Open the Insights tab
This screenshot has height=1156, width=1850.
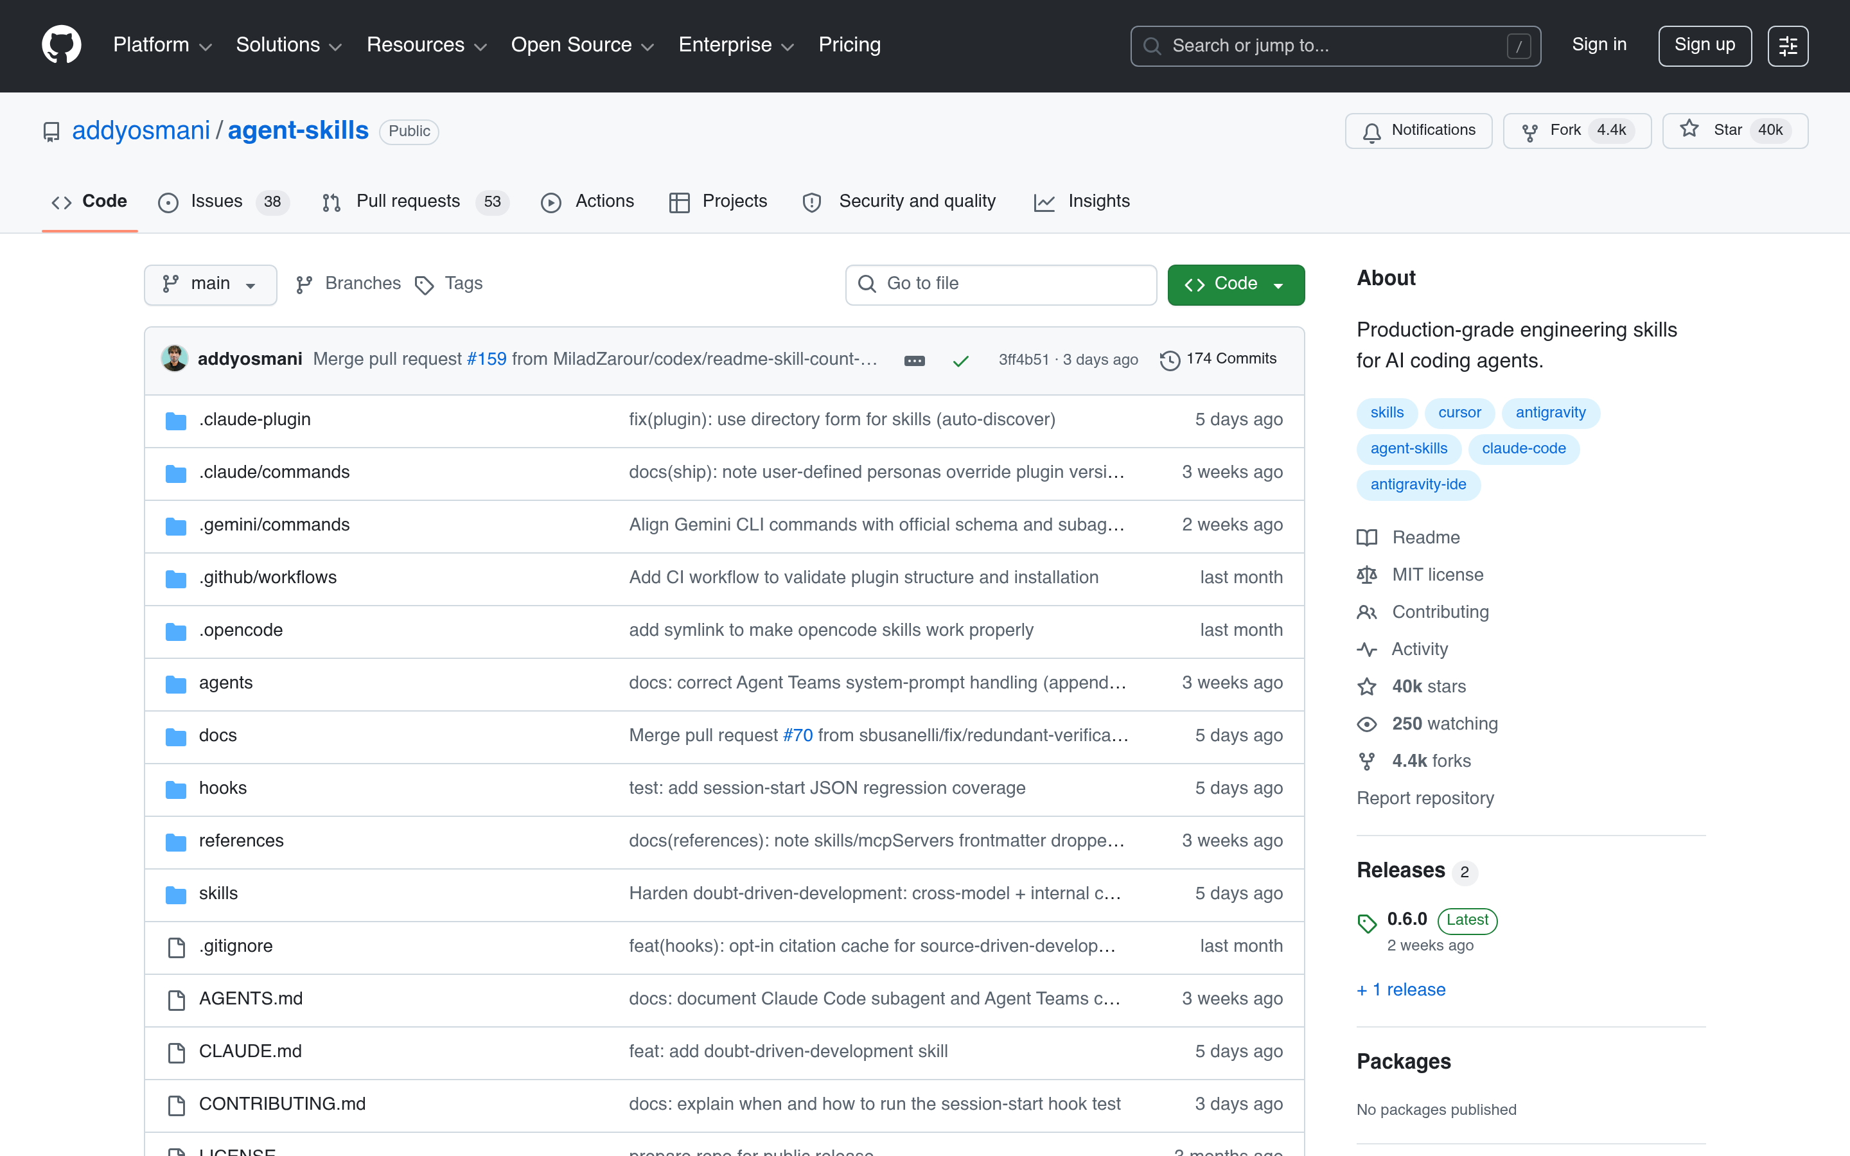click(x=1082, y=202)
